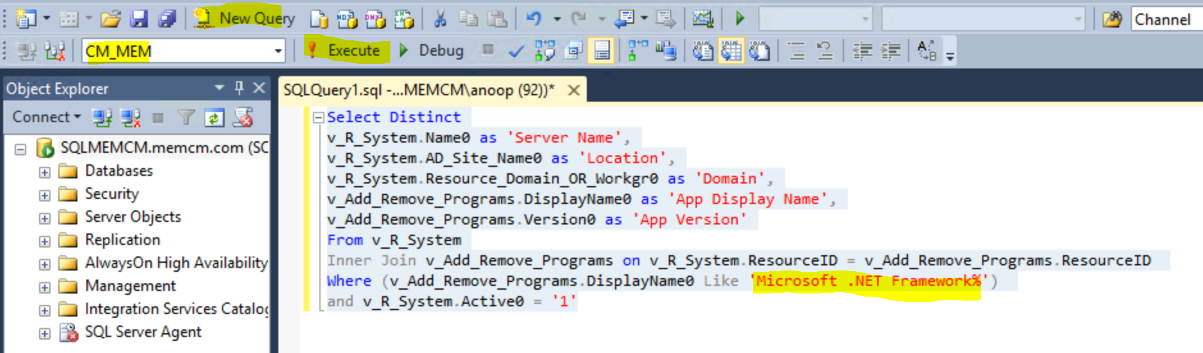The image size is (1203, 353).
Task: Refresh the Object Explorer tree
Action: point(214,118)
